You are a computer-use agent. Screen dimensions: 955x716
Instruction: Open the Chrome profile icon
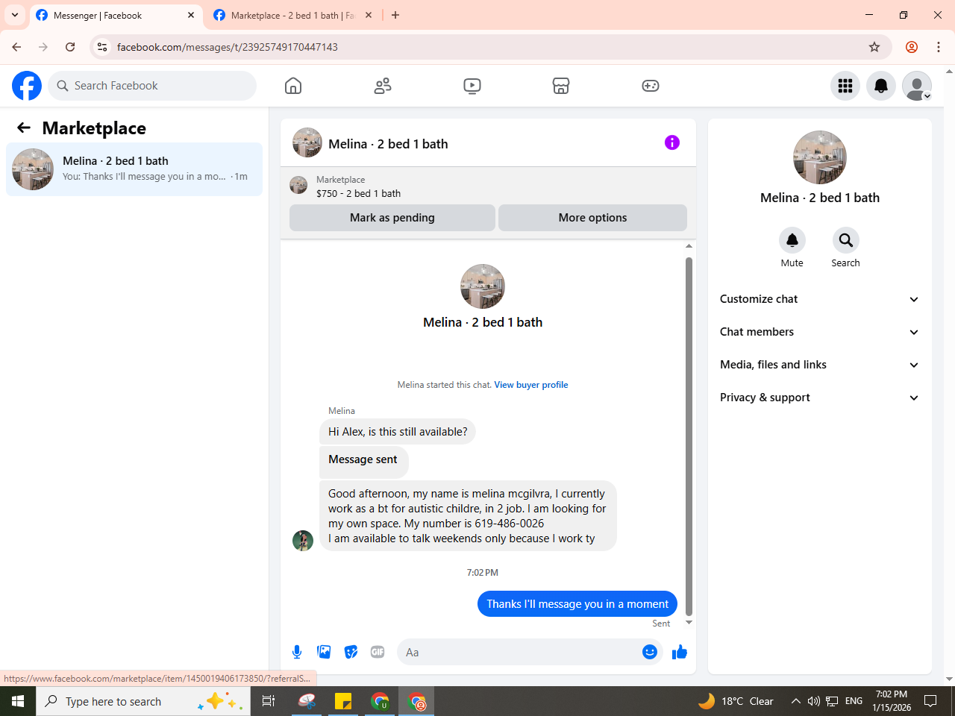[912, 47]
